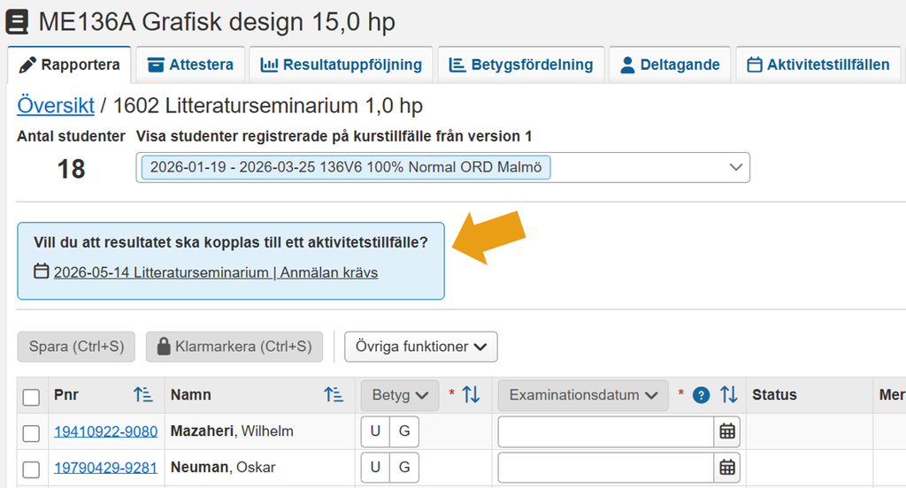Tick the checkbox for Neuman, Oskar
Screen dimensions: 906x488
31,469
